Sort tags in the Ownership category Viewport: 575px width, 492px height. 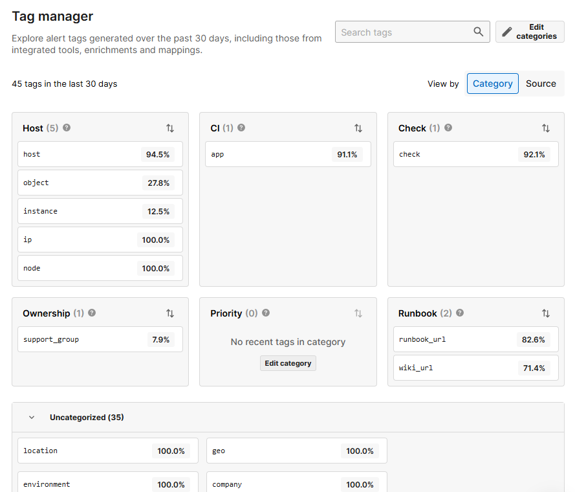coord(170,313)
